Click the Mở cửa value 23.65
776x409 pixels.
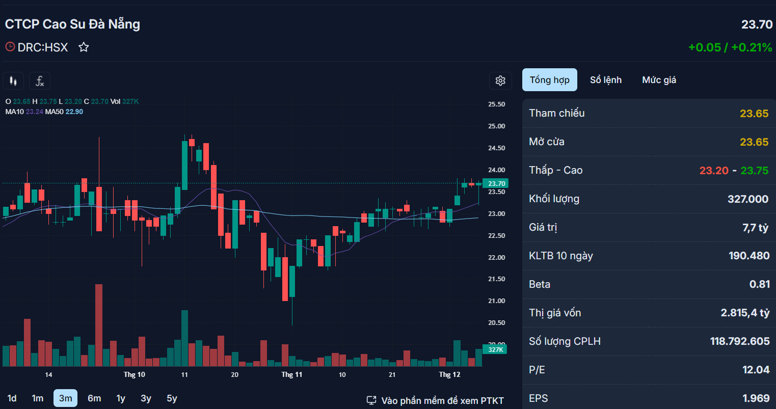click(754, 142)
